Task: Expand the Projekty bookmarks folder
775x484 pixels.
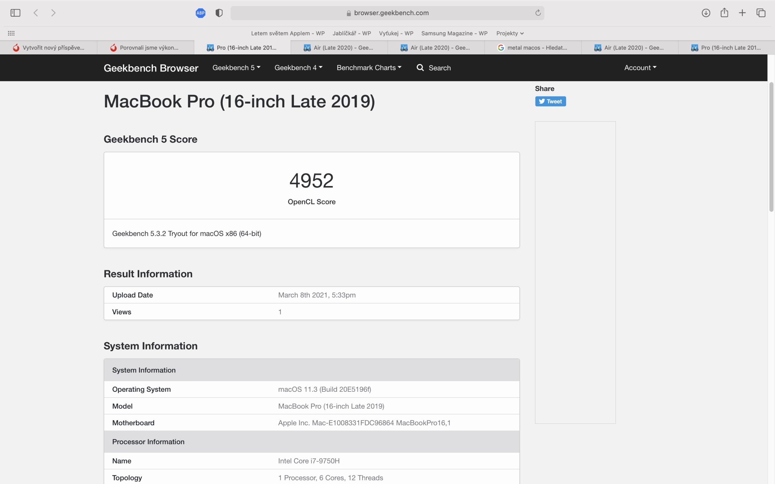Action: point(510,33)
